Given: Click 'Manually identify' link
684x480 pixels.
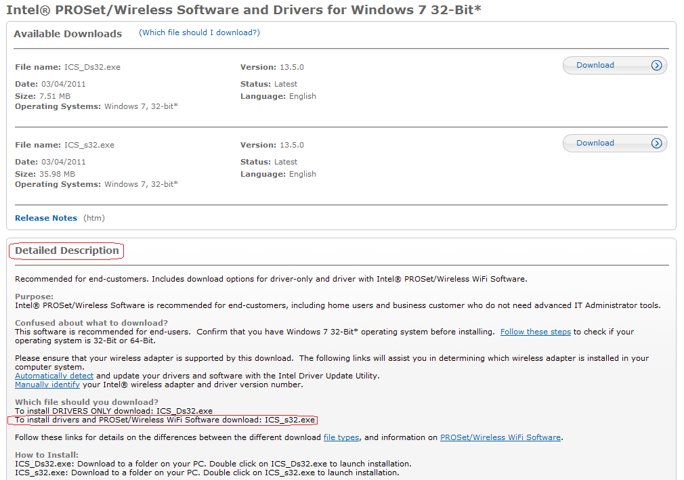Looking at the screenshot, I should tap(47, 385).
